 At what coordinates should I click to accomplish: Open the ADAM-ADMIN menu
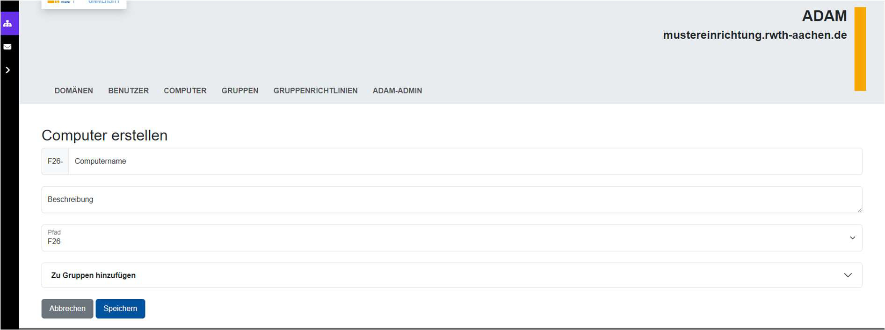(397, 91)
